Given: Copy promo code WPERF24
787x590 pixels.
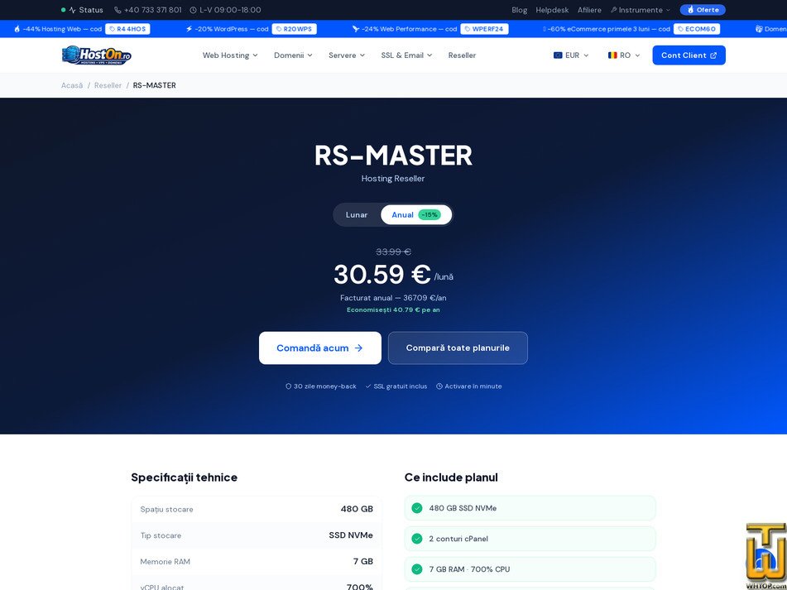Looking at the screenshot, I should pos(484,29).
